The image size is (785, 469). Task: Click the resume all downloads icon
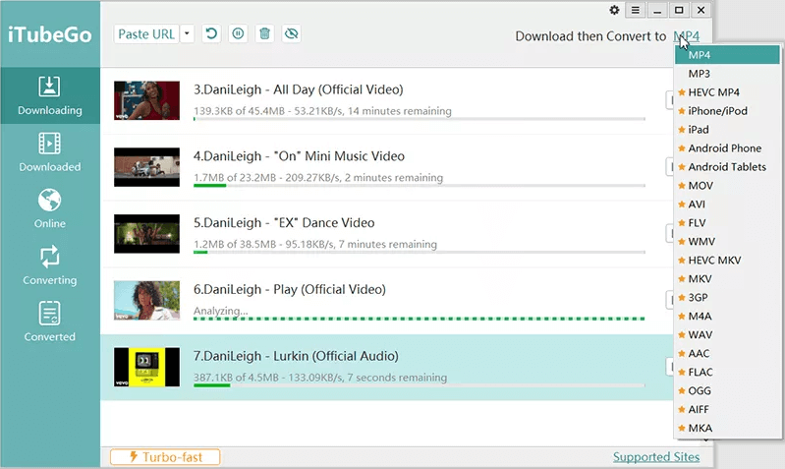tap(211, 34)
